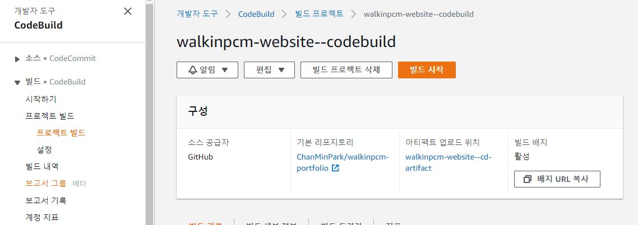Close the developer tools sidebar
This screenshot has width=638, height=225.
pos(128,11)
